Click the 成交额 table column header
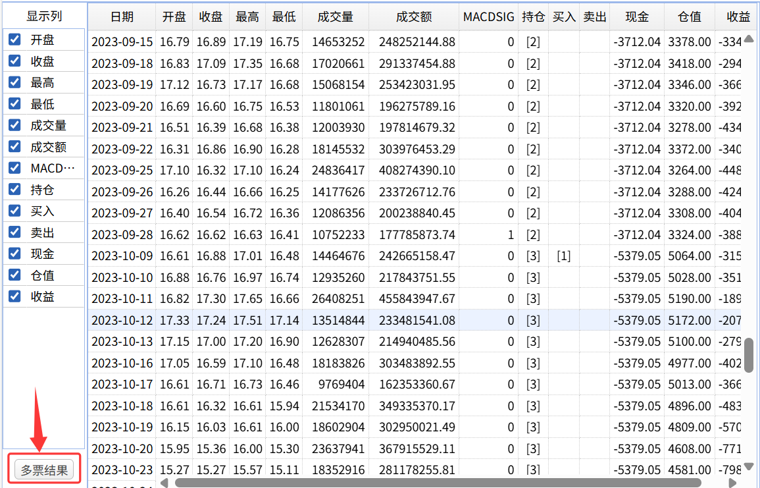 coord(414,17)
